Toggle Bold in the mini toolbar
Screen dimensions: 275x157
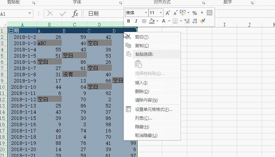point(128,21)
